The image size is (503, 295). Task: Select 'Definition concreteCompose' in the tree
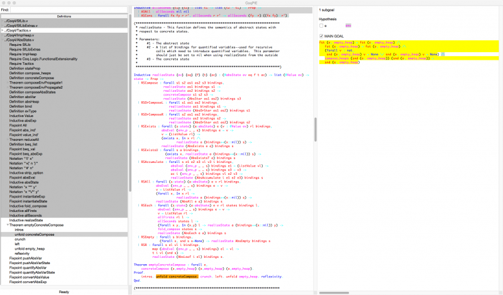[32, 78]
